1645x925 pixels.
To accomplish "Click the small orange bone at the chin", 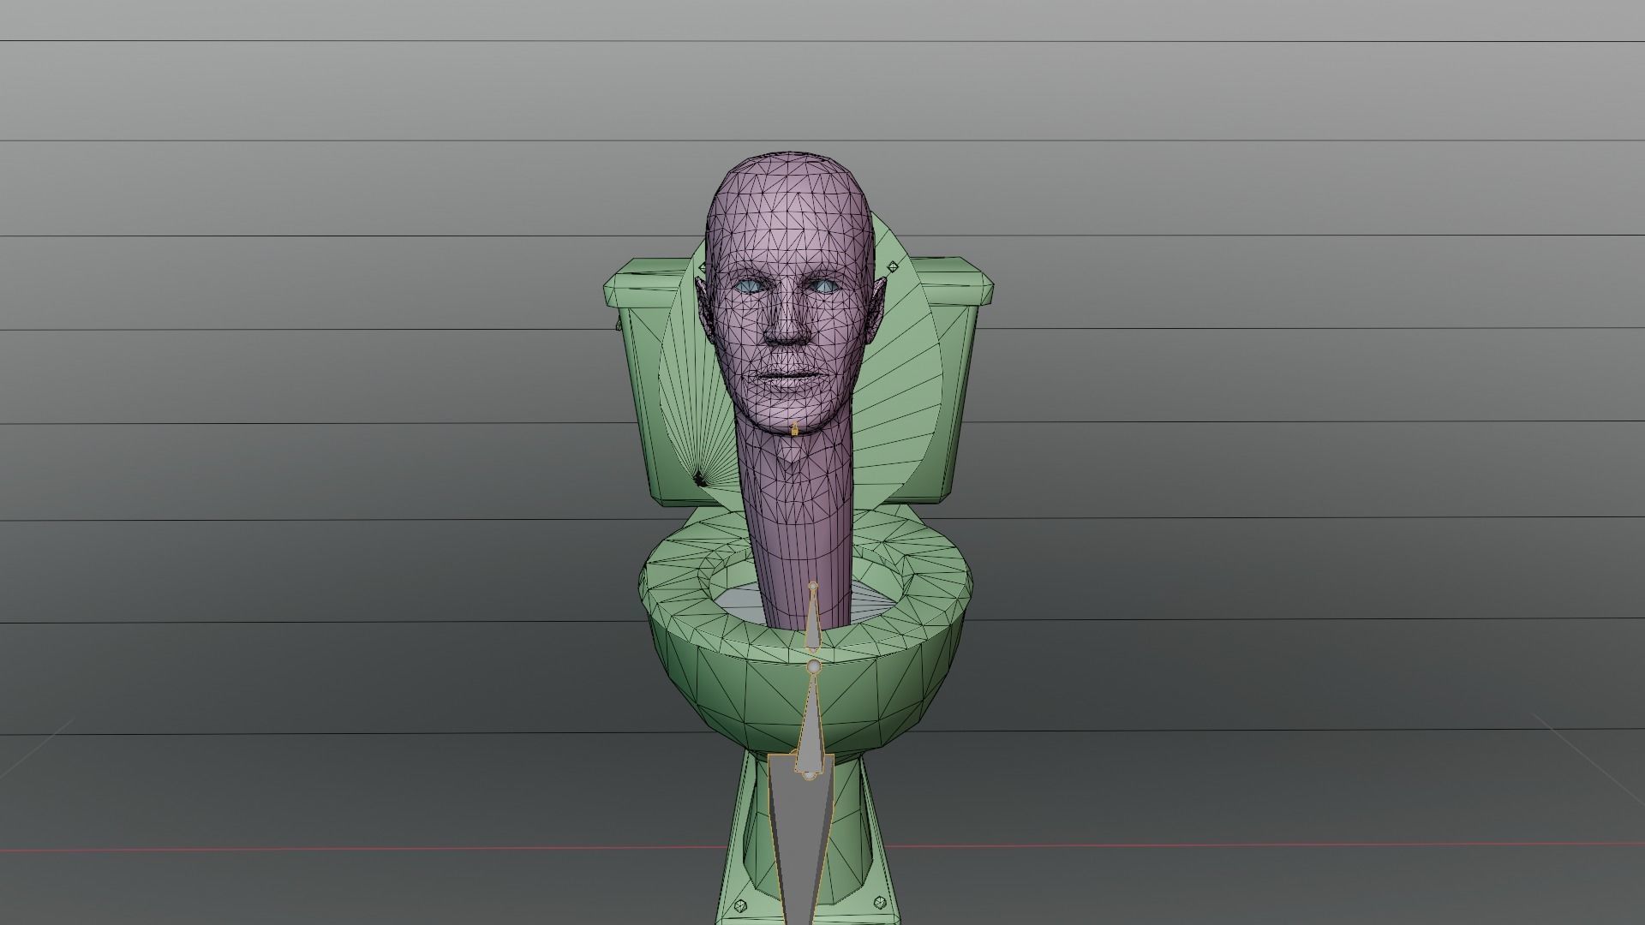I will click(795, 428).
